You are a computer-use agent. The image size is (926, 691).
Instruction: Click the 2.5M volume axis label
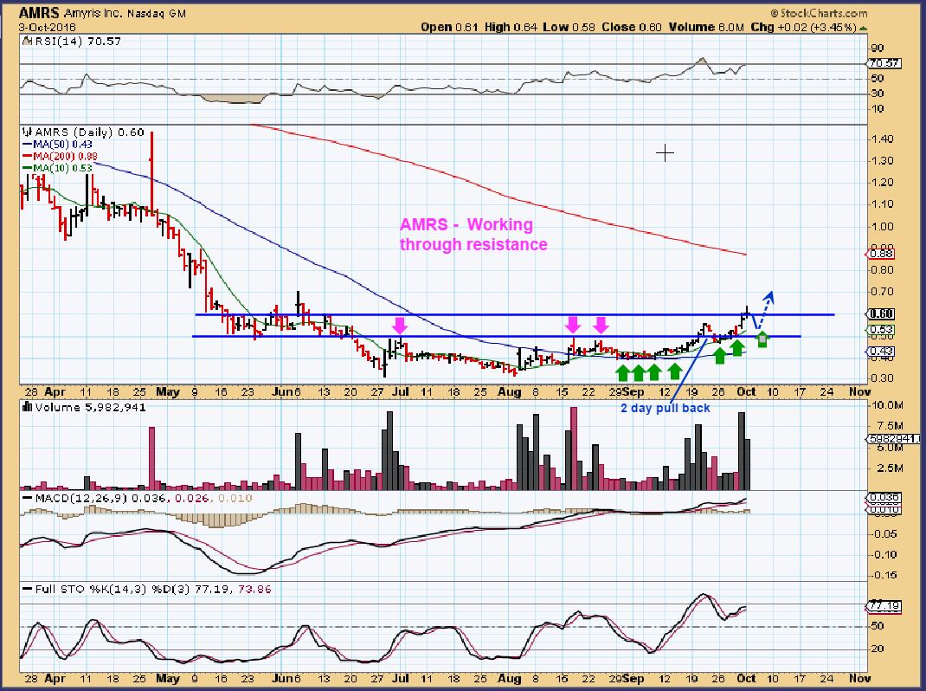pos(891,468)
